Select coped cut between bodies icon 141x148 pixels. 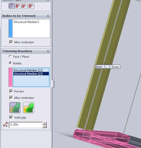click(x=29, y=108)
